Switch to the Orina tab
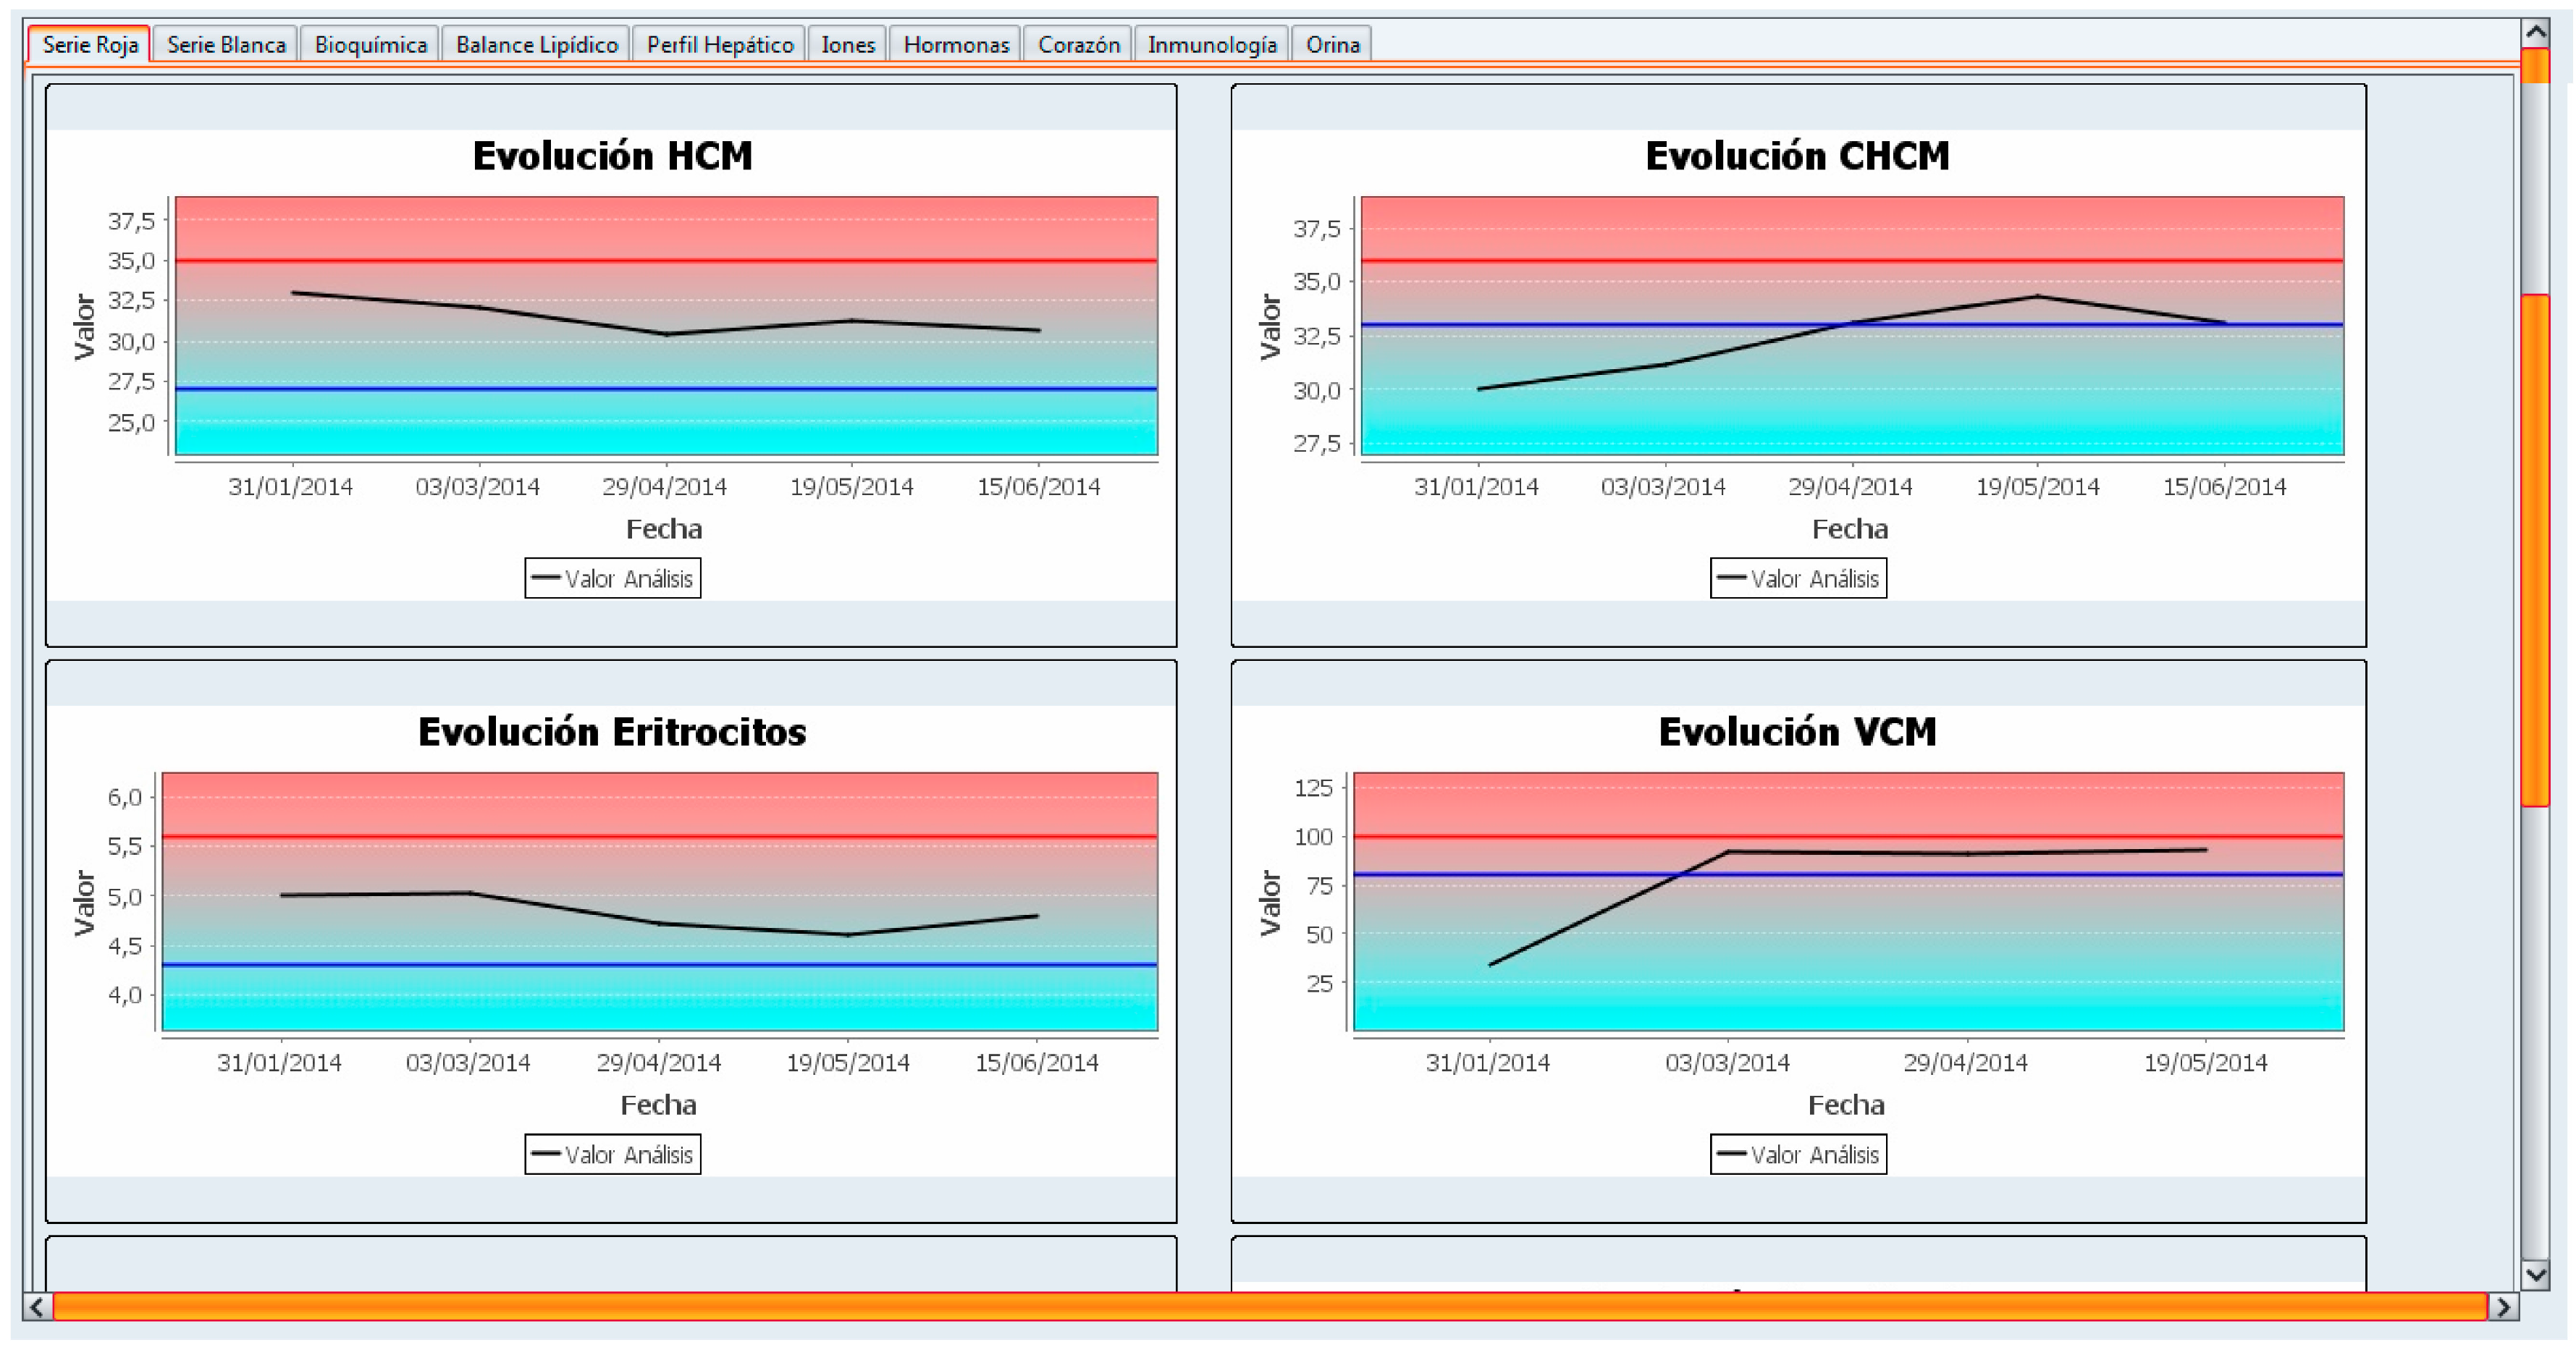Viewport: 2576px width, 1363px height. click(x=1332, y=44)
